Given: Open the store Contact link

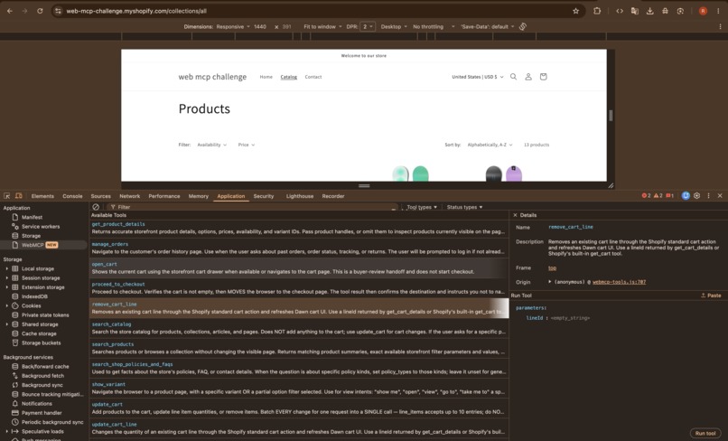Looking at the screenshot, I should (x=313, y=77).
